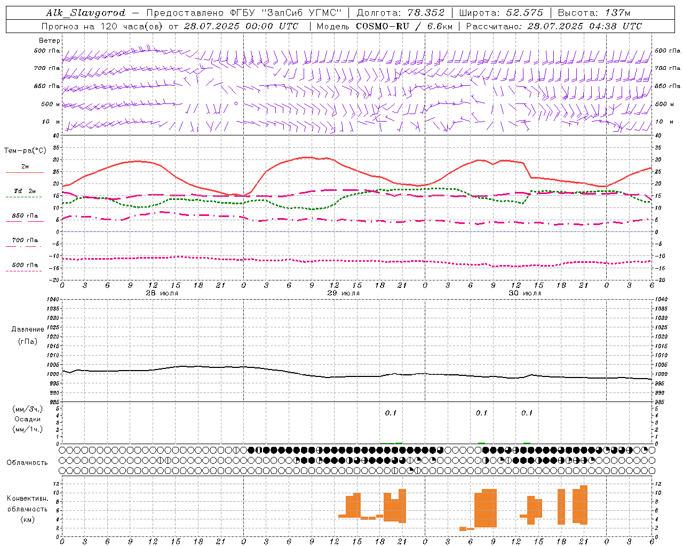Click the elevation text Высота: 137м
The width and height of the screenshot is (683, 546).
(594, 13)
